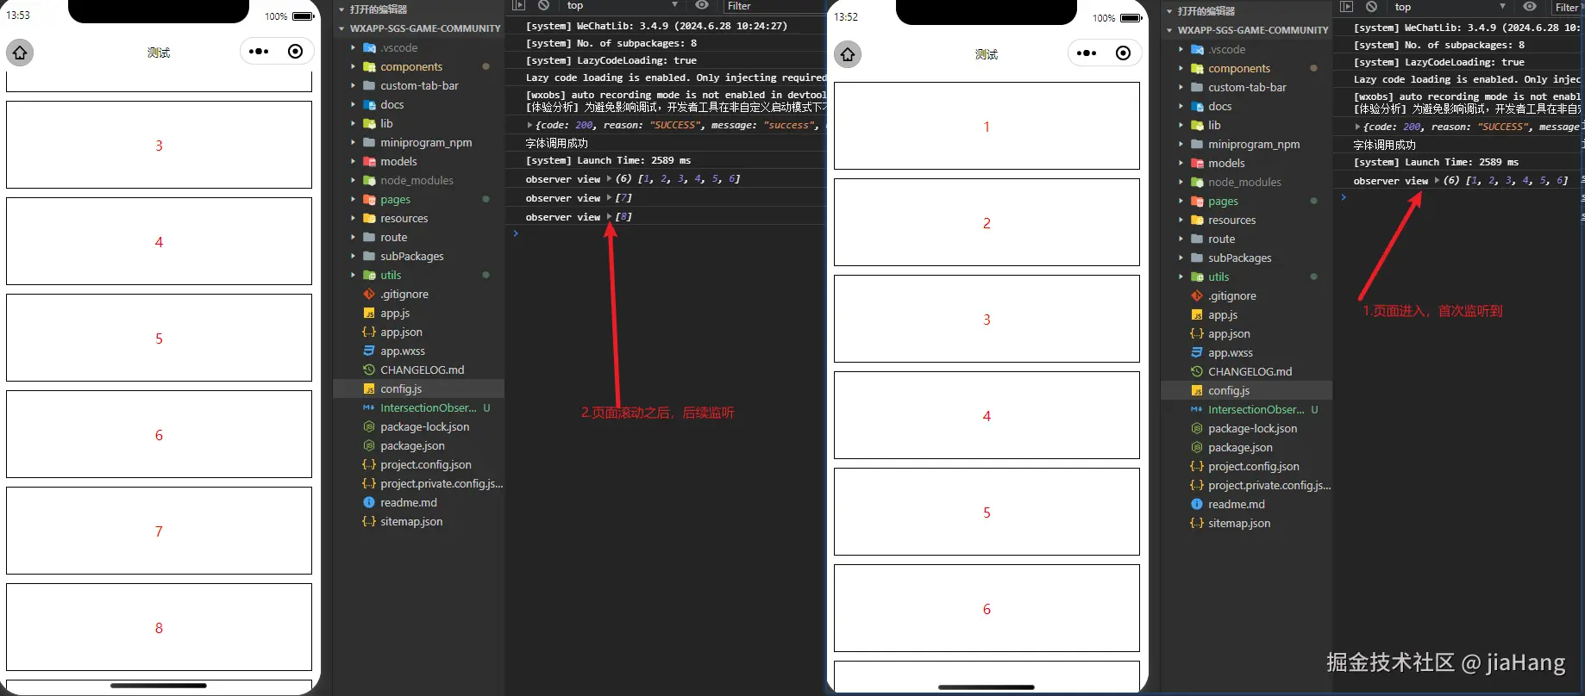Expand observer view [7] log array
The height and width of the screenshot is (696, 1585).
[609, 198]
